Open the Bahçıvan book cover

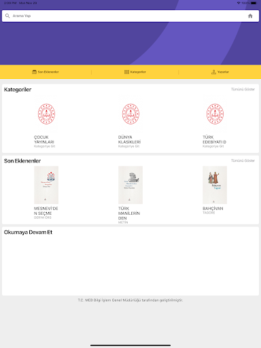pyautogui.click(x=215, y=185)
